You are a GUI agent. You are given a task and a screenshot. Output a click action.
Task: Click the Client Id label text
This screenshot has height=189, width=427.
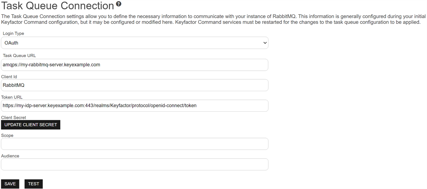coord(9,76)
